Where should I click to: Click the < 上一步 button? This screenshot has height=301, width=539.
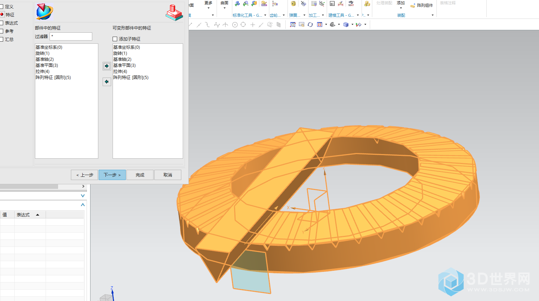(x=84, y=175)
